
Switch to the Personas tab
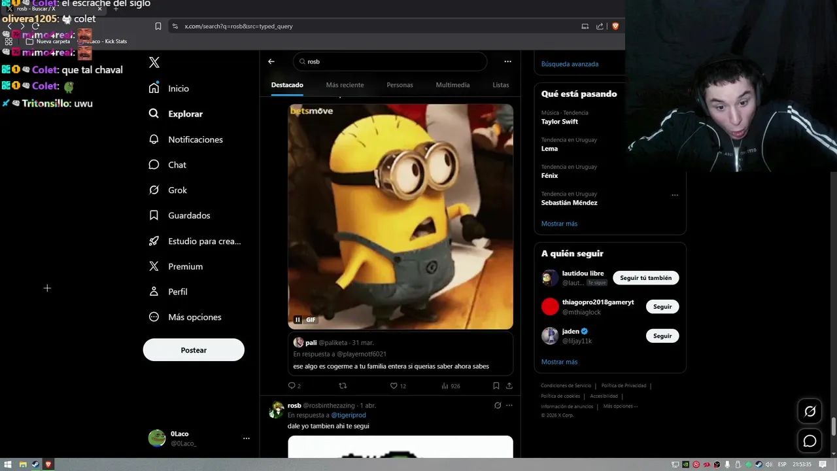click(400, 85)
